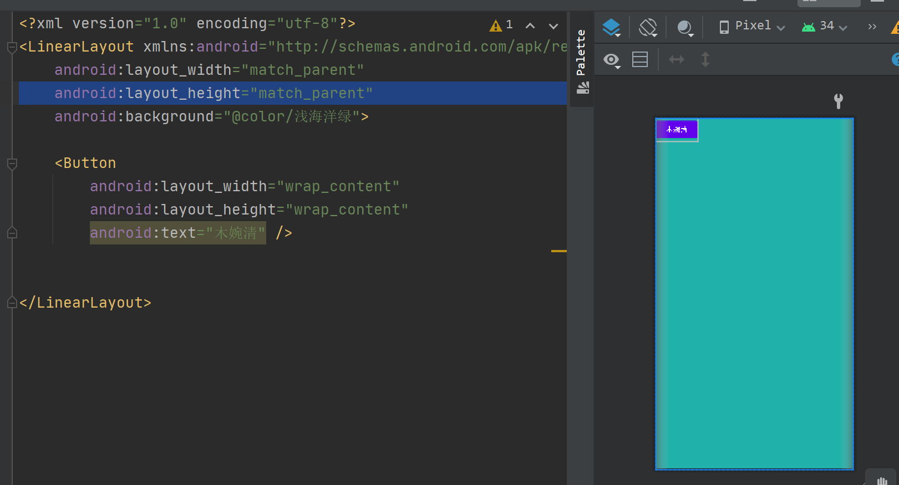This screenshot has height=485, width=899.
Task: Toggle the View Options eye icon
Action: (612, 60)
